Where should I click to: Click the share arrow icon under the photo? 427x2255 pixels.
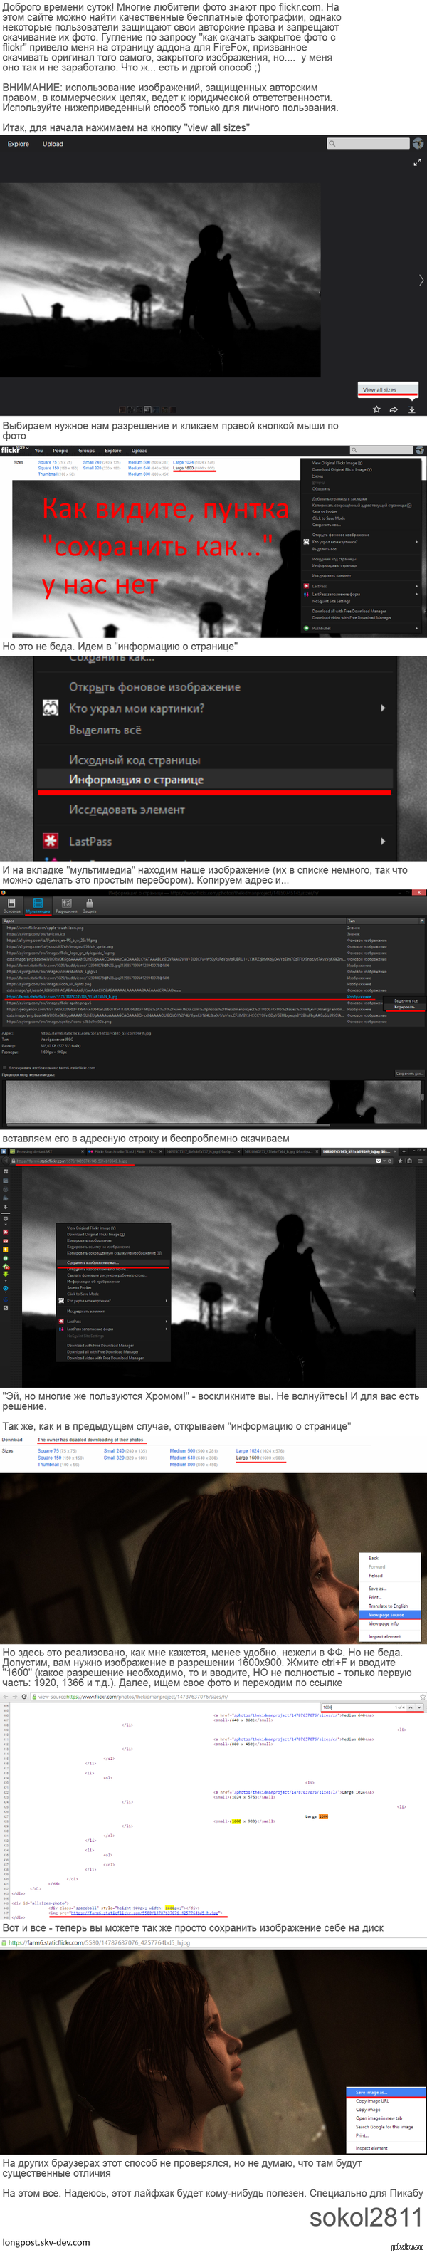coord(394,409)
